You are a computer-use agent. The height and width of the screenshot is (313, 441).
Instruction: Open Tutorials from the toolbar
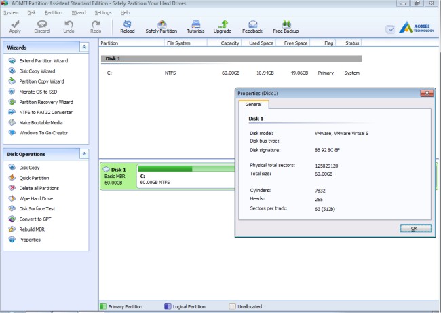point(195,26)
